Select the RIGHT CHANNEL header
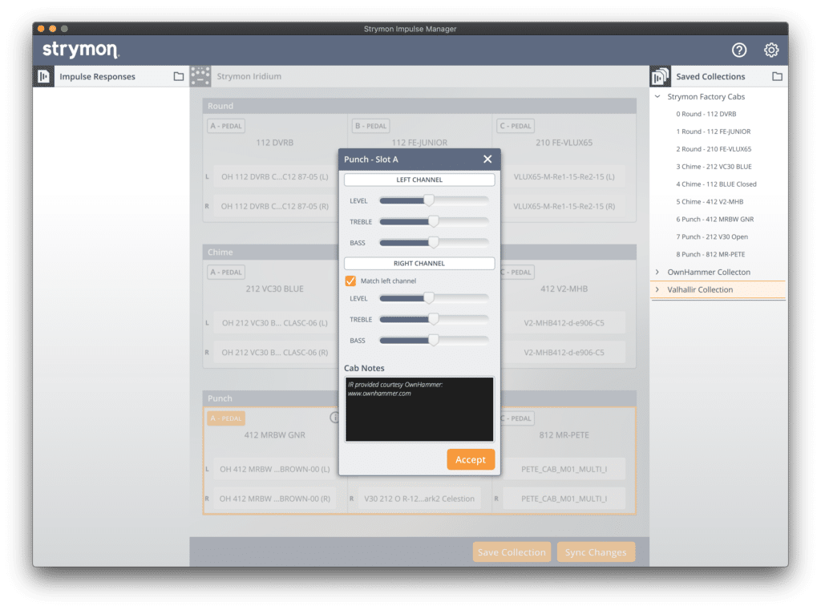This screenshot has height=610, width=821. coord(419,264)
